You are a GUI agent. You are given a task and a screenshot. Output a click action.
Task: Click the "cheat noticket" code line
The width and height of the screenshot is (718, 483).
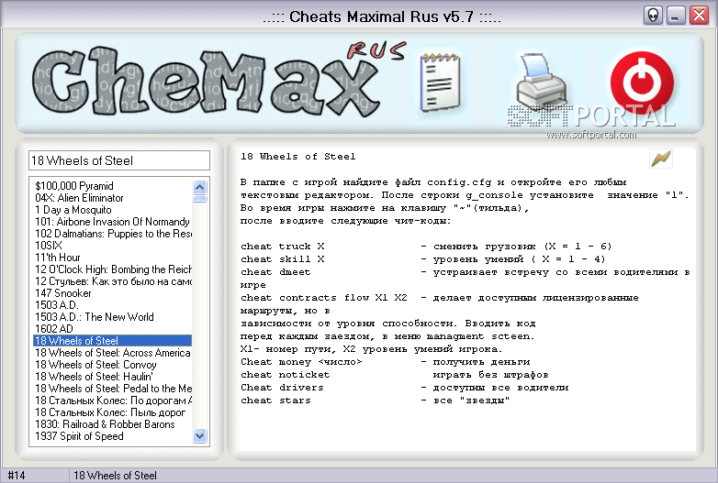click(x=394, y=374)
